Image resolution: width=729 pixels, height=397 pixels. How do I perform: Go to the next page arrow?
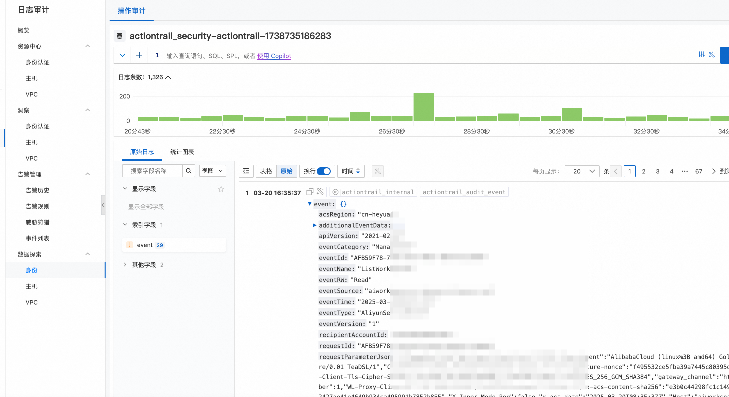[x=713, y=171]
